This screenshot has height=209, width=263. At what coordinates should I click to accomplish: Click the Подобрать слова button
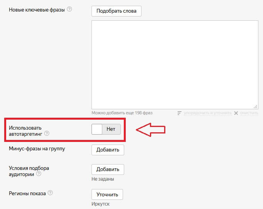click(117, 11)
